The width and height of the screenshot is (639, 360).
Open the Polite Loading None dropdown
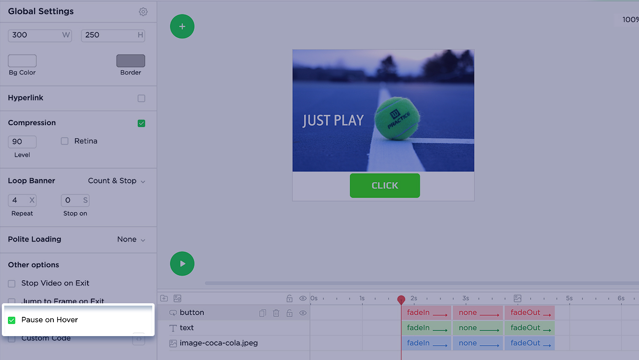coord(131,240)
